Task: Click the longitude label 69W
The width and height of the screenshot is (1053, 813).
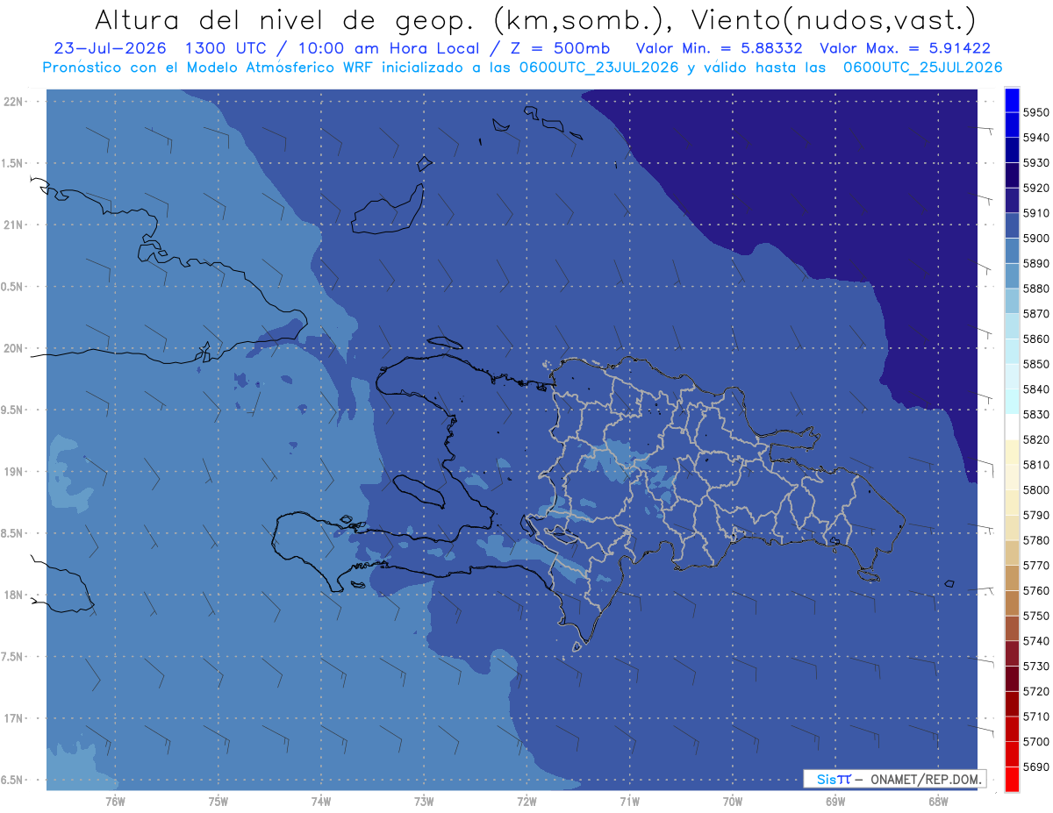Action: [835, 802]
